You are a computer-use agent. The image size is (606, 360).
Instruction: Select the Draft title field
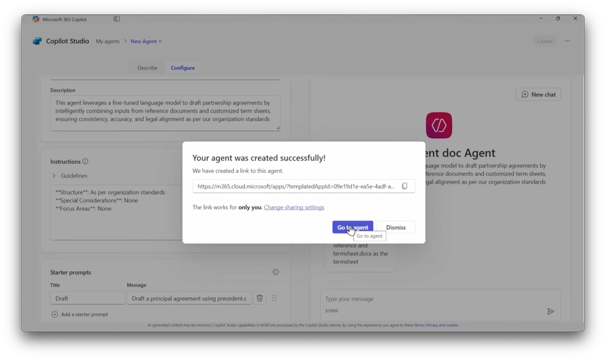[x=87, y=298]
